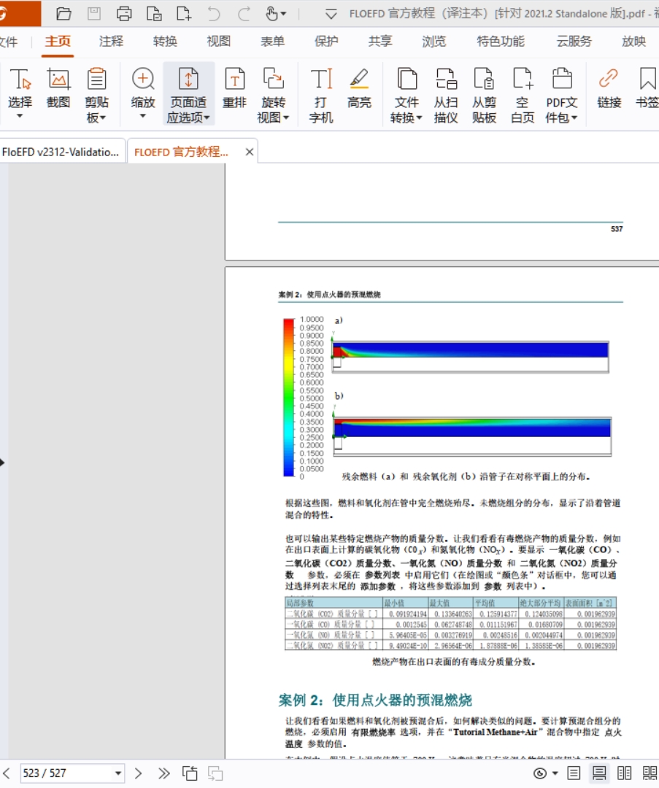Click the 523 / 527 page number field
The height and width of the screenshot is (788, 659).
(62, 773)
